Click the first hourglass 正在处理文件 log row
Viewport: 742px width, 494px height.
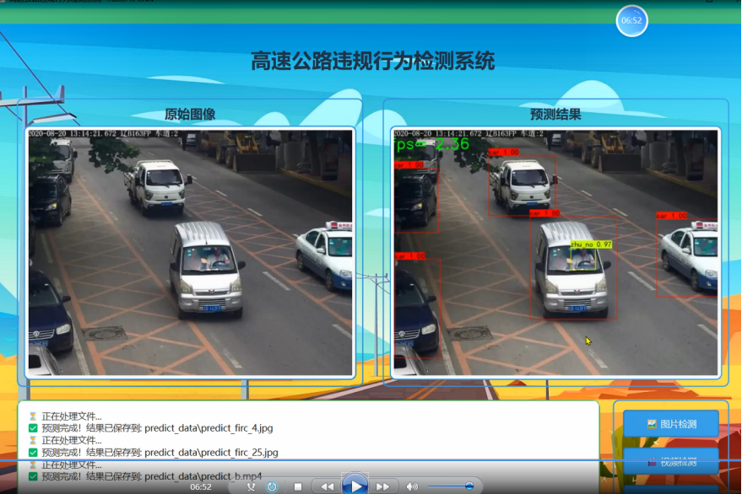pyautogui.click(x=66, y=416)
